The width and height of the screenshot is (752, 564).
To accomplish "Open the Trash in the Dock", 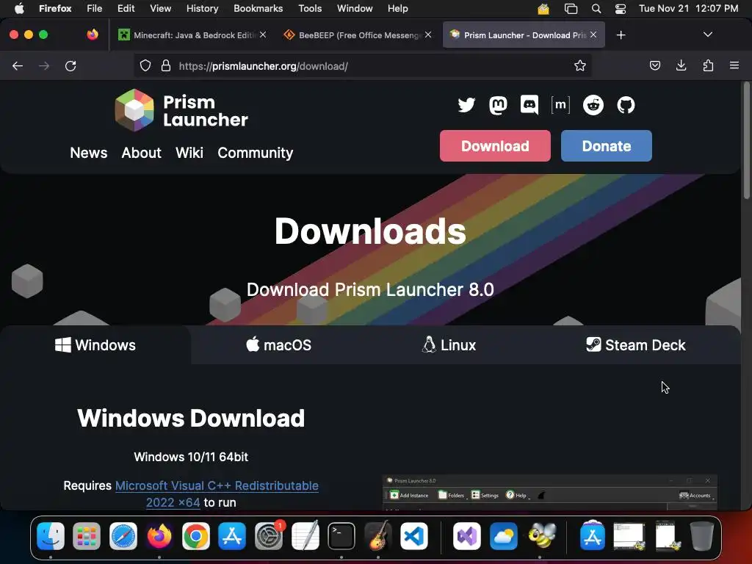I will [x=701, y=535].
